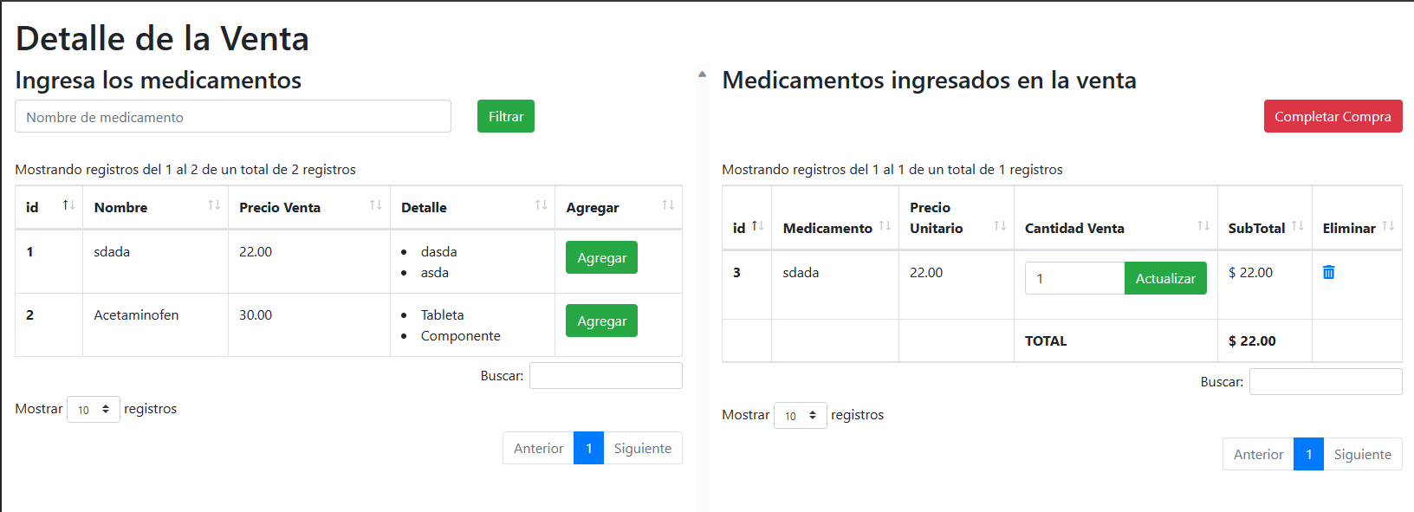Image resolution: width=1414 pixels, height=512 pixels.
Task: Delete sdada with the trash icon
Action: click(x=1328, y=272)
